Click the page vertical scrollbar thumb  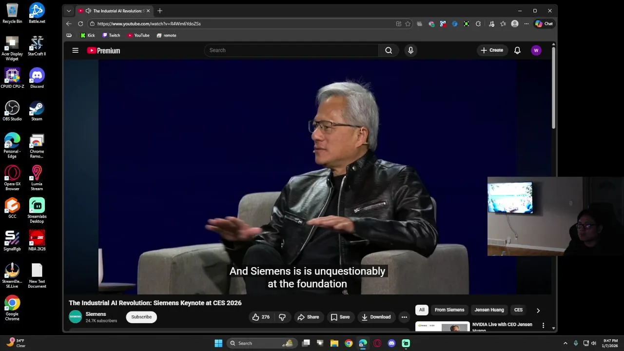click(553, 88)
